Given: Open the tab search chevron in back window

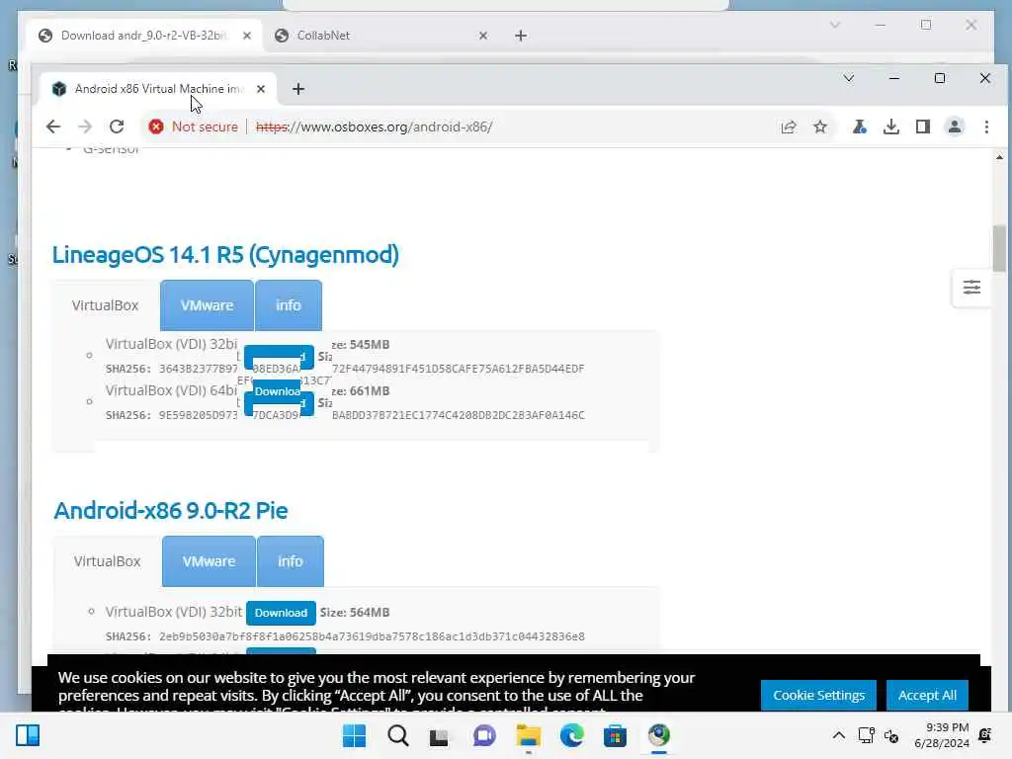Looking at the screenshot, I should 834,25.
